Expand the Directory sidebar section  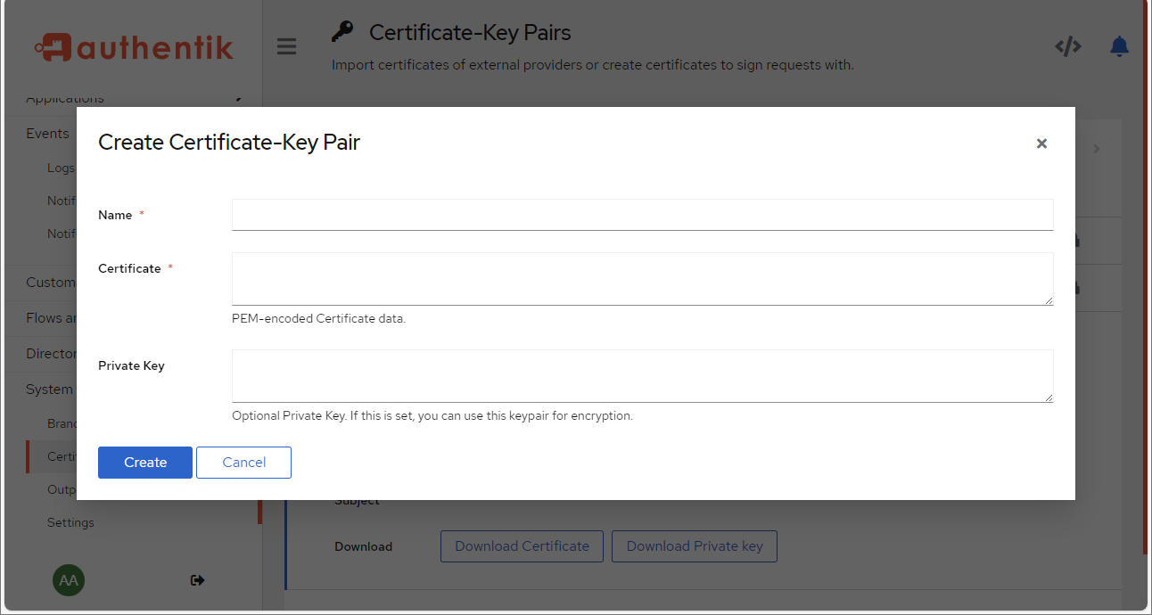pos(51,354)
